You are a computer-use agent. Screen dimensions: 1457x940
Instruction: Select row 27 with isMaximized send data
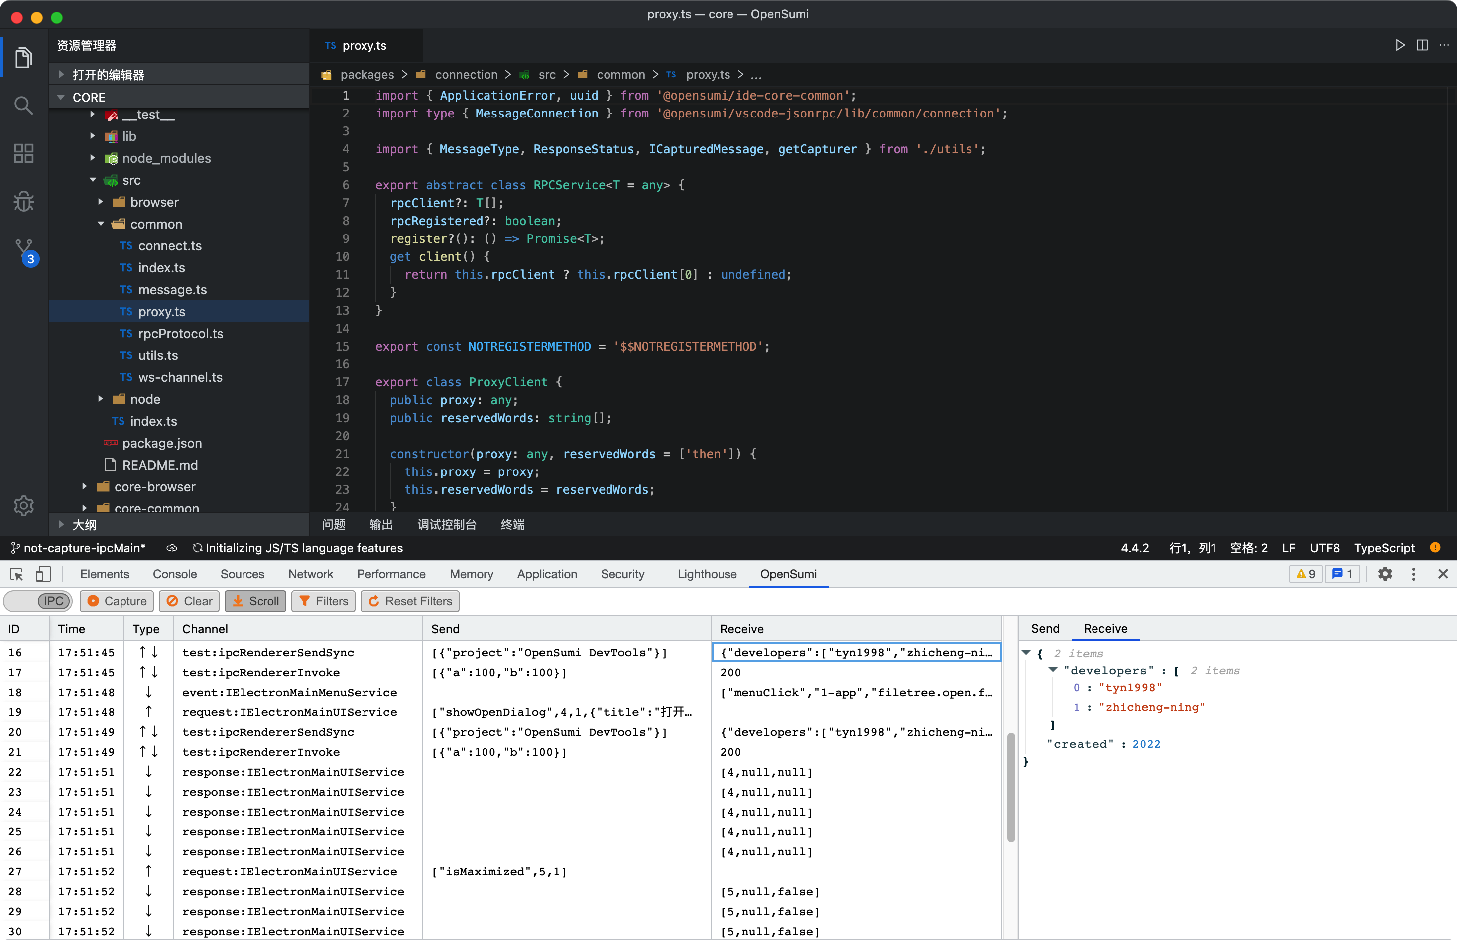click(500, 872)
